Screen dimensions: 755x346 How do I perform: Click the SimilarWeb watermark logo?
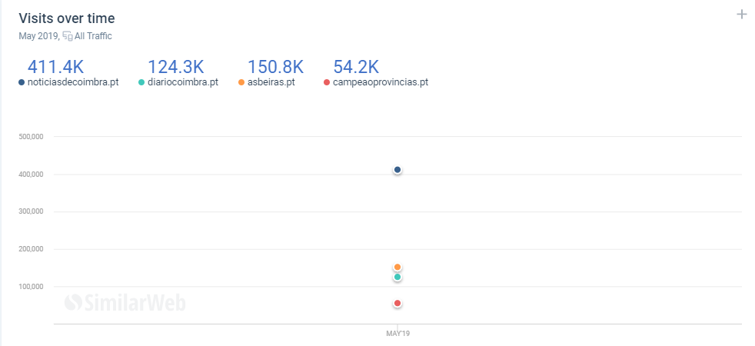[125, 303]
